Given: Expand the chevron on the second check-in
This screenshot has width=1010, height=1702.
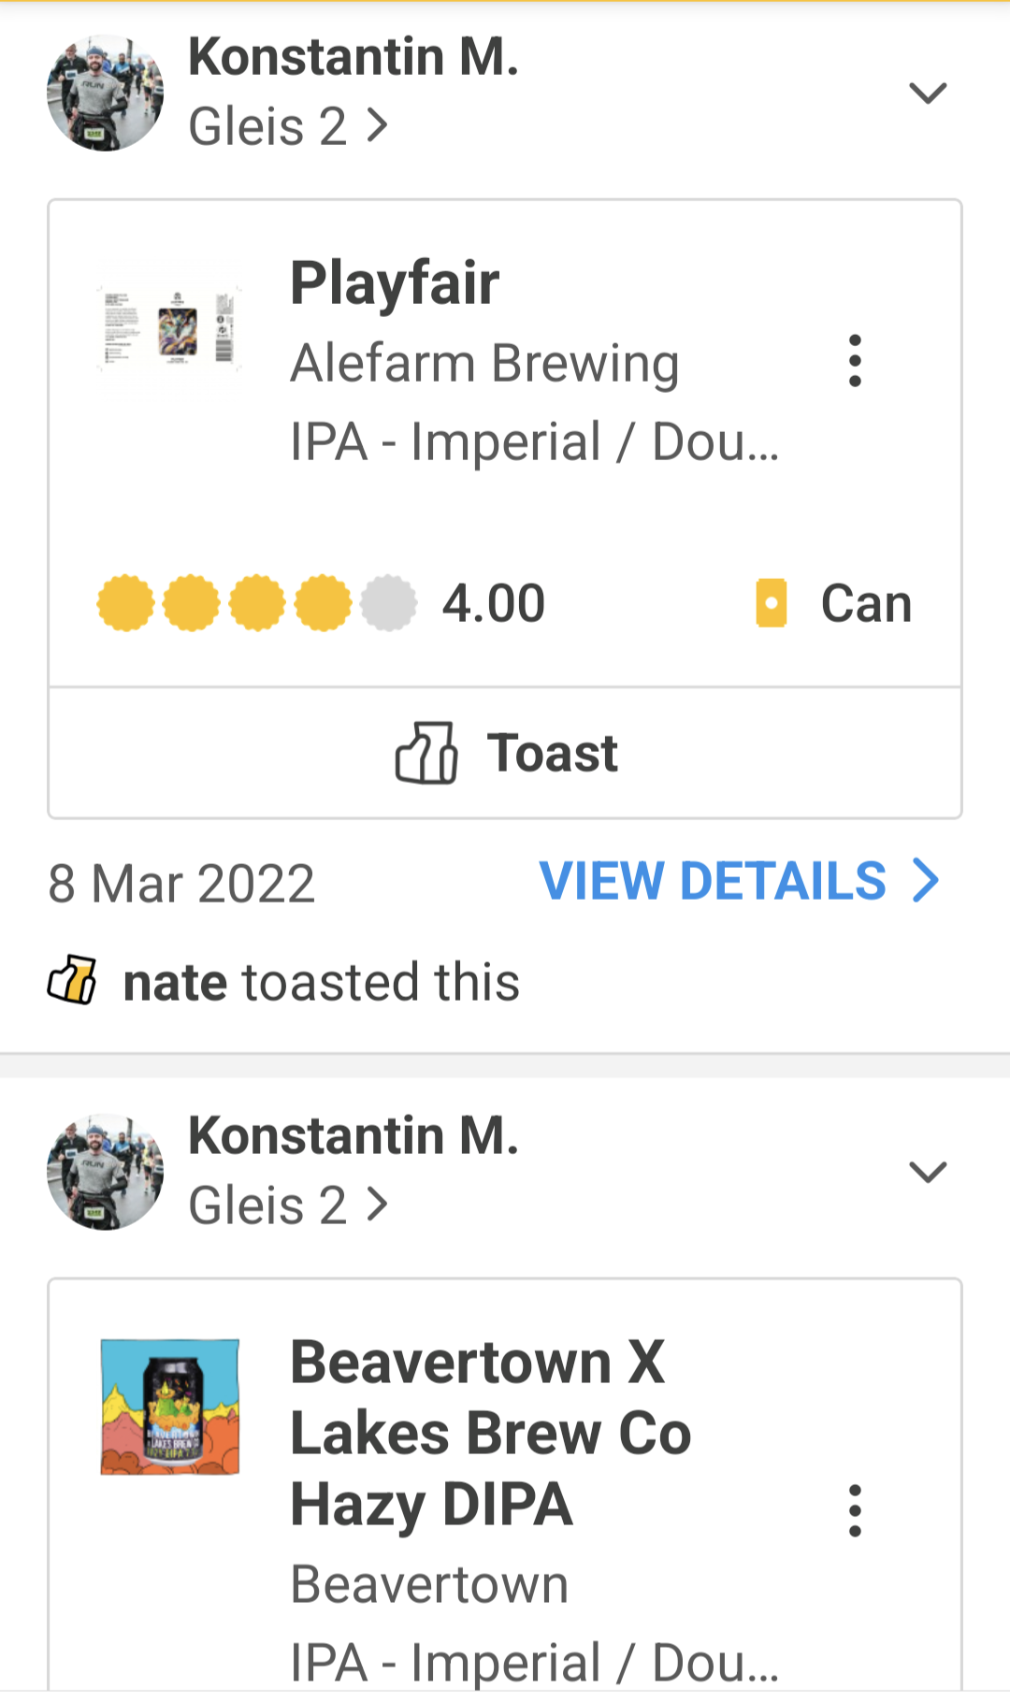Looking at the screenshot, I should [x=928, y=1171].
